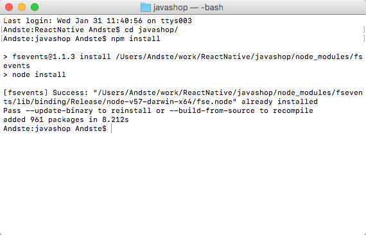Click the 'fsevents@1.1.3' output text
This screenshot has height=235, width=366.
pos(44,57)
